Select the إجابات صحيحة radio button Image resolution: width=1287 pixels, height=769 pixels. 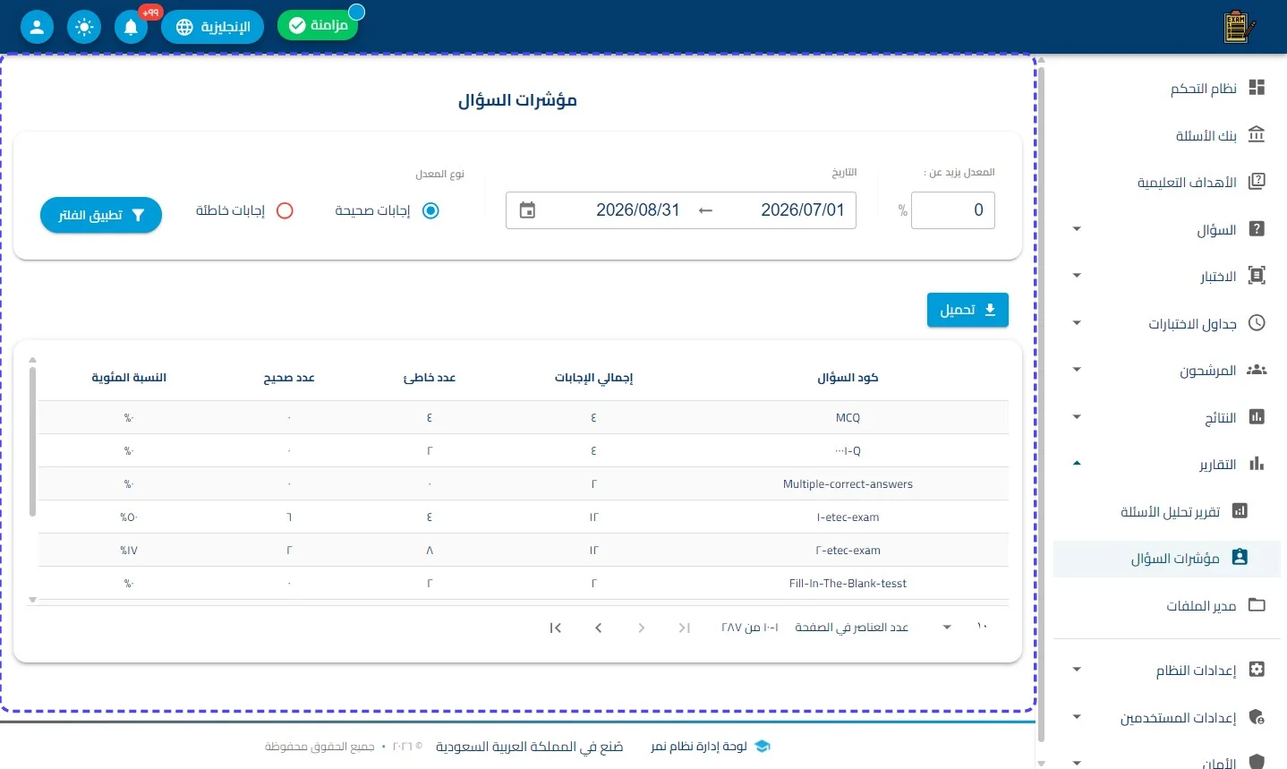coord(430,211)
